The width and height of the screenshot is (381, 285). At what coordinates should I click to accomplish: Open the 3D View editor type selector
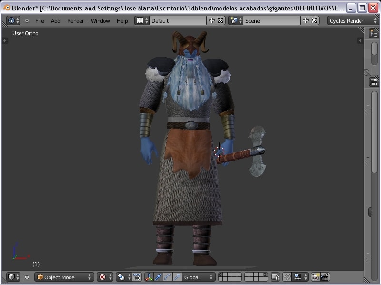point(13,277)
